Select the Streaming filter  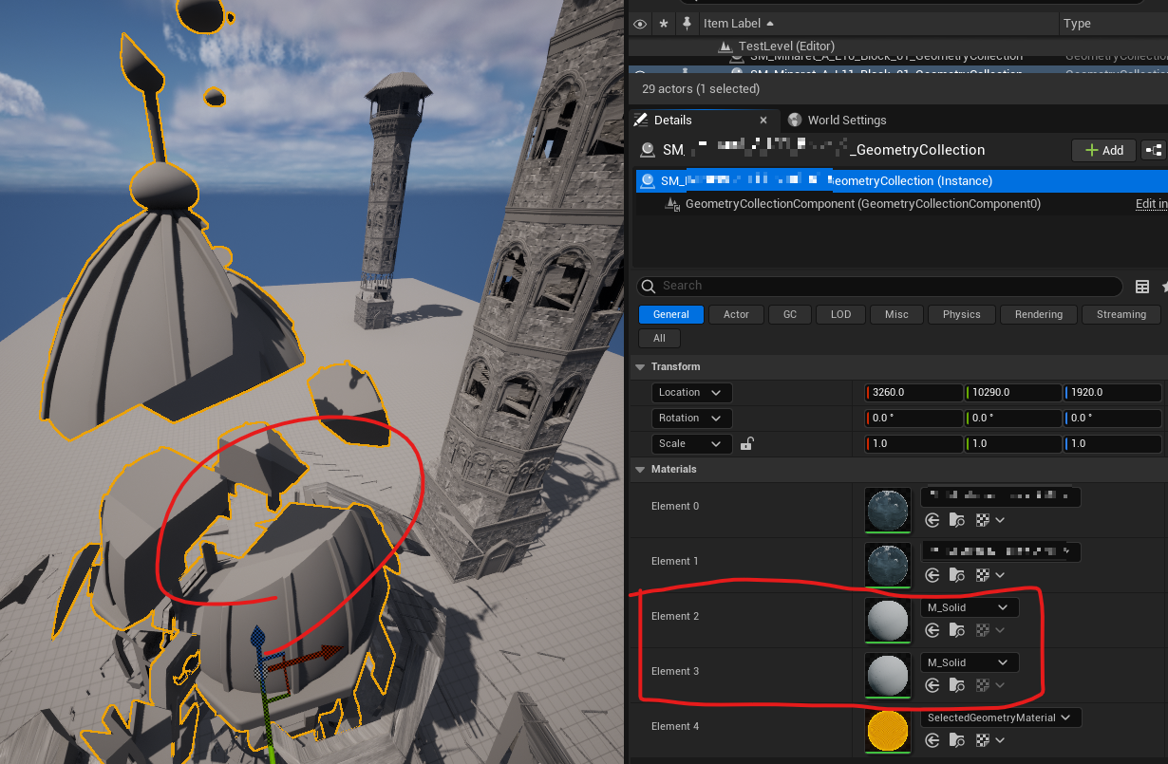[1121, 314]
